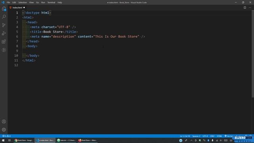Screen dimensions: 254x143
Task: Open the Selection menu
Action: (23, 2)
